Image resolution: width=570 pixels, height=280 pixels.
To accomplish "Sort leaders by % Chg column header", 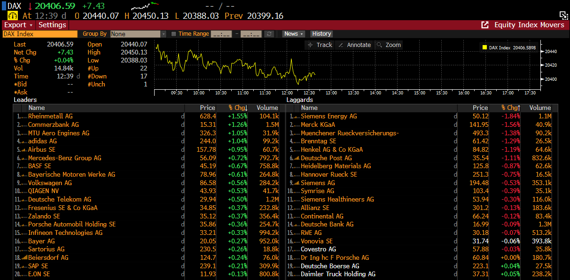I will tap(238, 108).
